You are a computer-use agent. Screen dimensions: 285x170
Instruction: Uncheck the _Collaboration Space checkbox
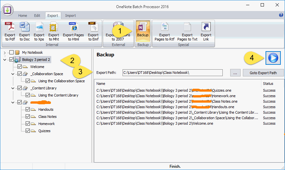pos(20,74)
